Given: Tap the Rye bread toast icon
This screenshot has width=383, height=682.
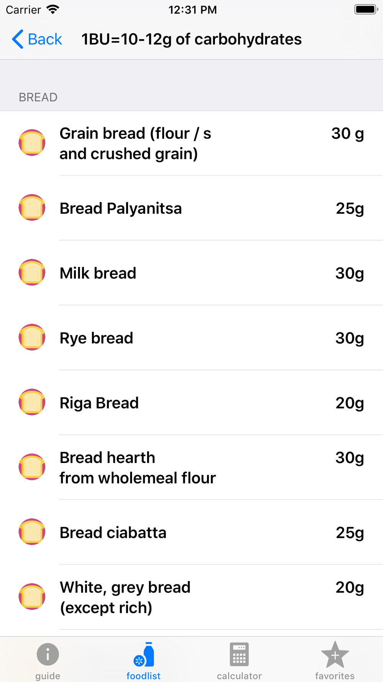Looking at the screenshot, I should click(32, 337).
